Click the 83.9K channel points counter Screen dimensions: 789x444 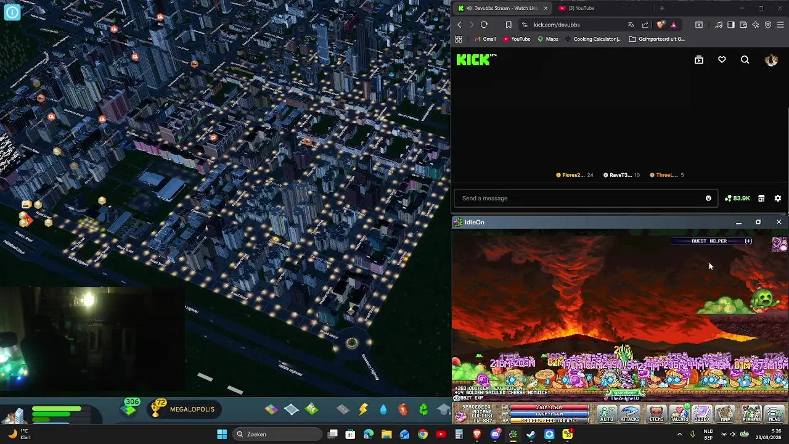click(x=737, y=199)
